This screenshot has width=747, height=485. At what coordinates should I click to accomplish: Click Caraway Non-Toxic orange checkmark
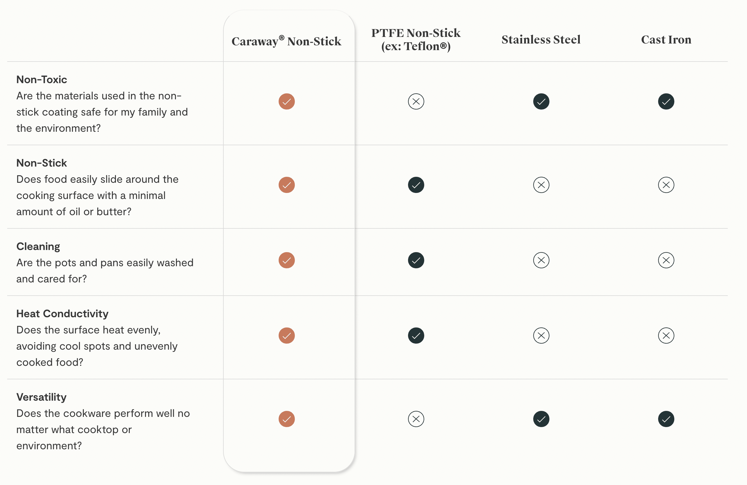[286, 101]
